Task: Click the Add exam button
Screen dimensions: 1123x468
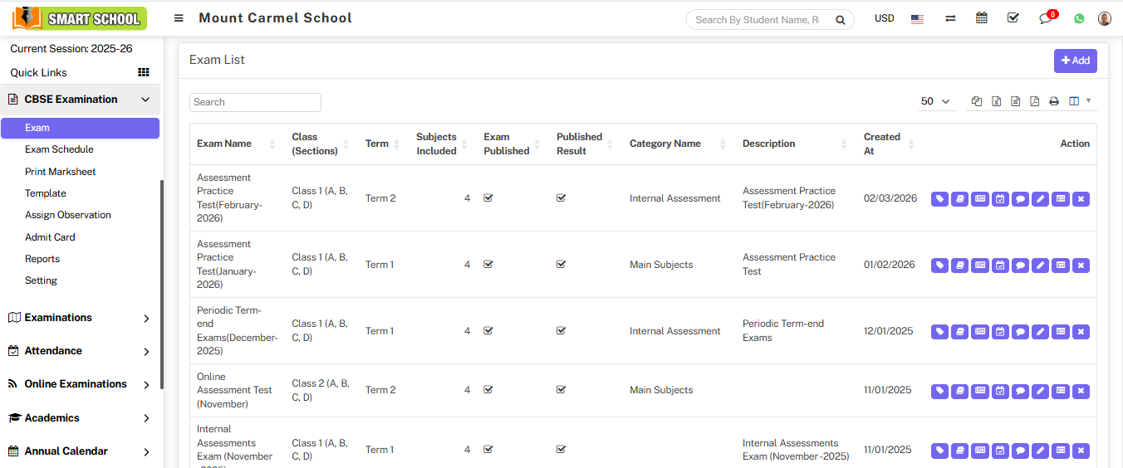Action: [x=1075, y=61]
